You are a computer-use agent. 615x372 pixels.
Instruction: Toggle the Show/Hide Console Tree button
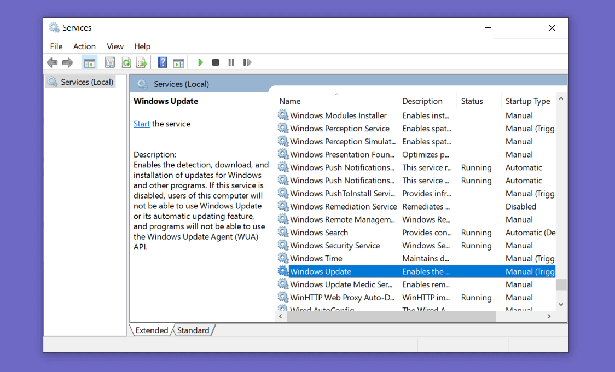[x=89, y=62]
